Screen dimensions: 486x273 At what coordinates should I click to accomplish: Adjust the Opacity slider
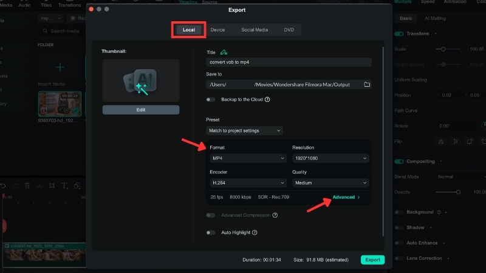pos(458,192)
